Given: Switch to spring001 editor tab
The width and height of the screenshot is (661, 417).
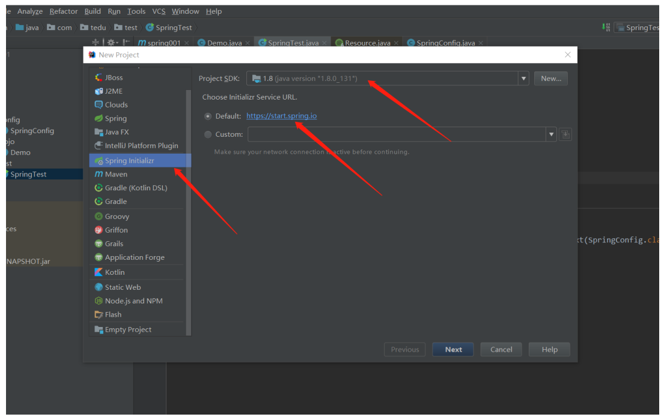Looking at the screenshot, I should pyautogui.click(x=163, y=43).
